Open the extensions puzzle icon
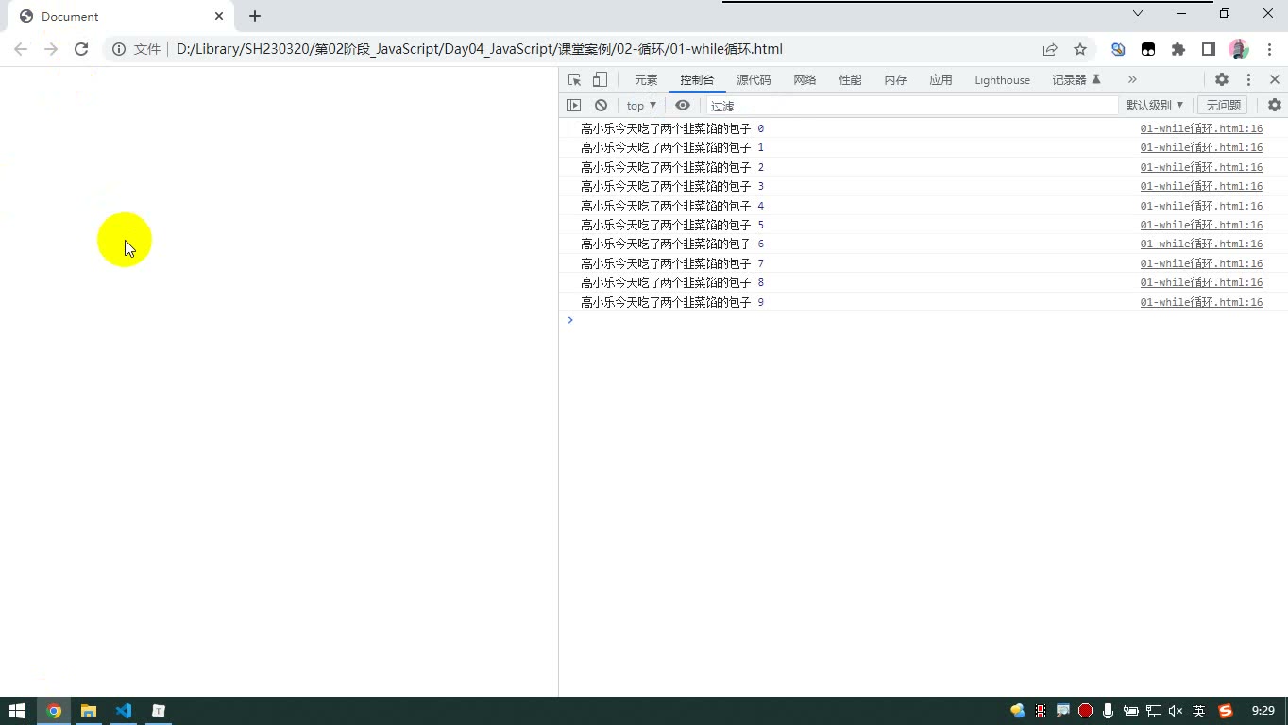The height and width of the screenshot is (725, 1288). [1178, 49]
